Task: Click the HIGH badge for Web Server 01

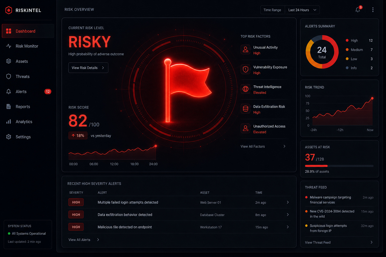Action: [x=76, y=202]
